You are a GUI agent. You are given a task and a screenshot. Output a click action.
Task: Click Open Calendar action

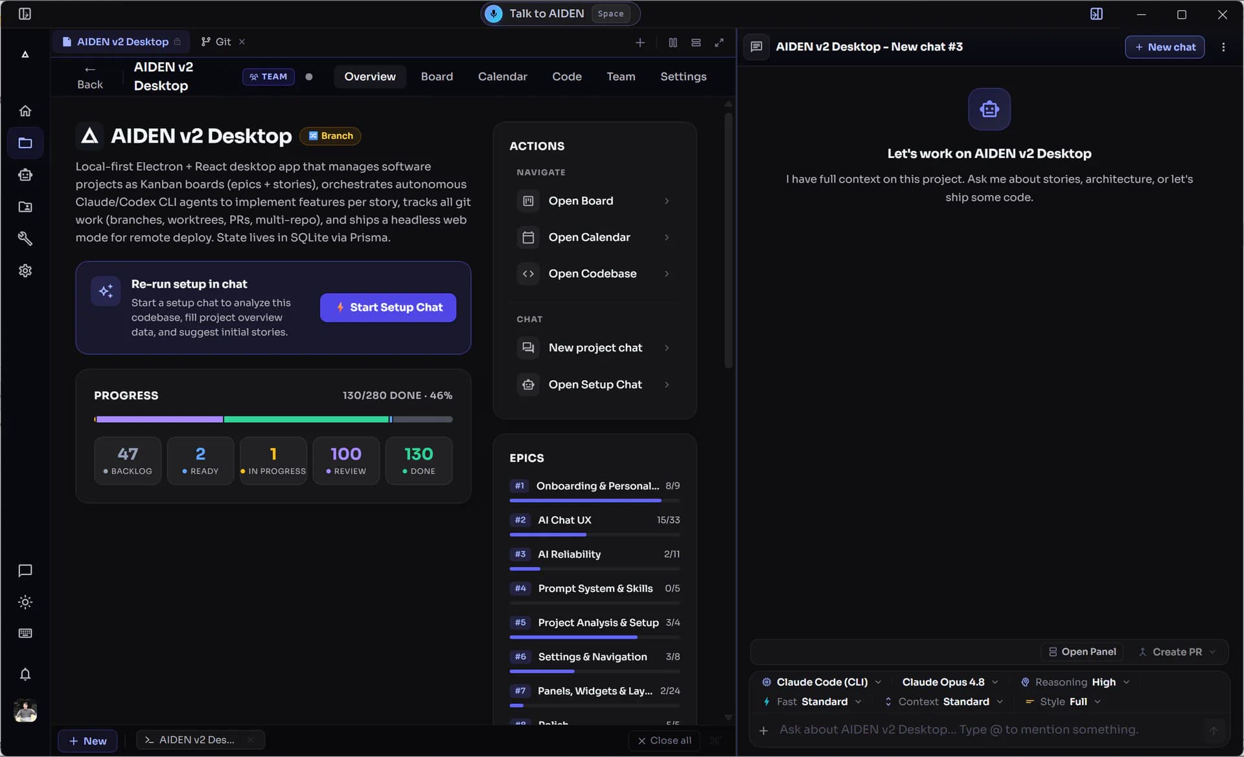pyautogui.click(x=594, y=237)
